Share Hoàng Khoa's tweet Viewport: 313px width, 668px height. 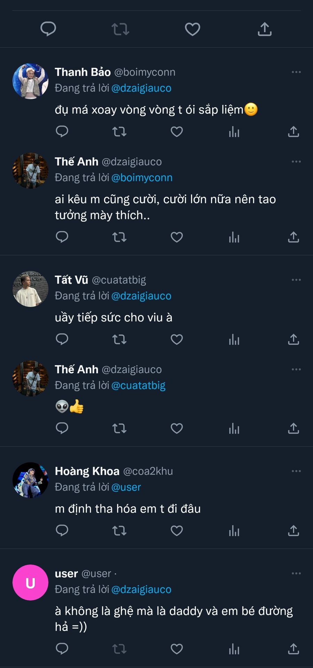tap(294, 531)
